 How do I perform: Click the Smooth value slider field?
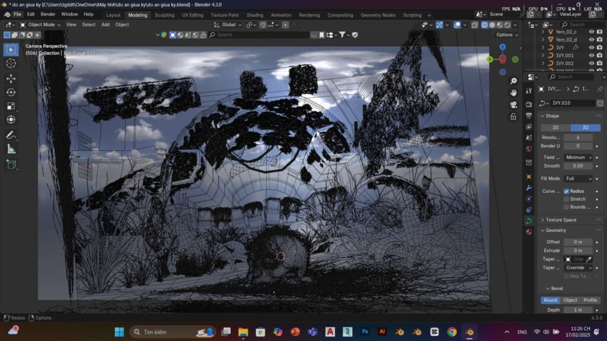tap(578, 166)
